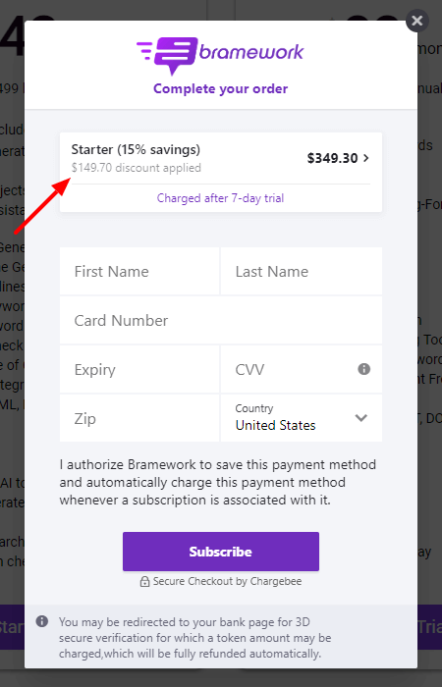The width and height of the screenshot is (442, 687).
Task: Click the Zip code field
Action: point(139,418)
